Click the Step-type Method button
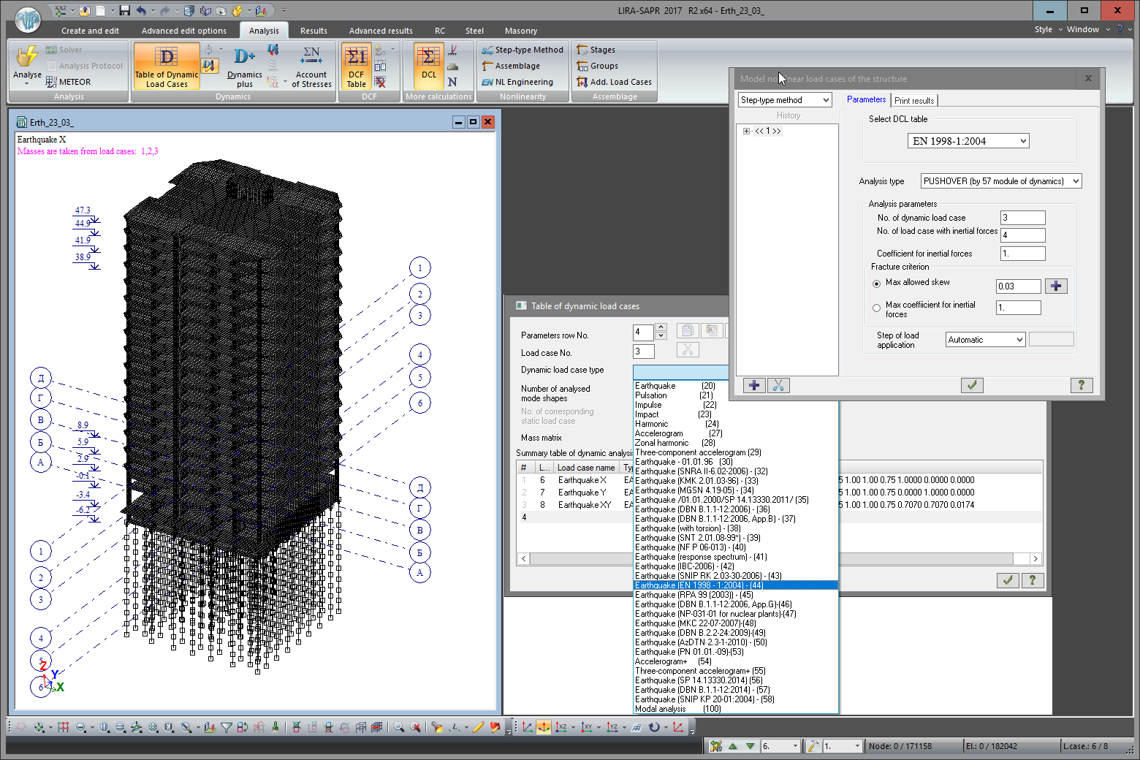 click(x=522, y=50)
